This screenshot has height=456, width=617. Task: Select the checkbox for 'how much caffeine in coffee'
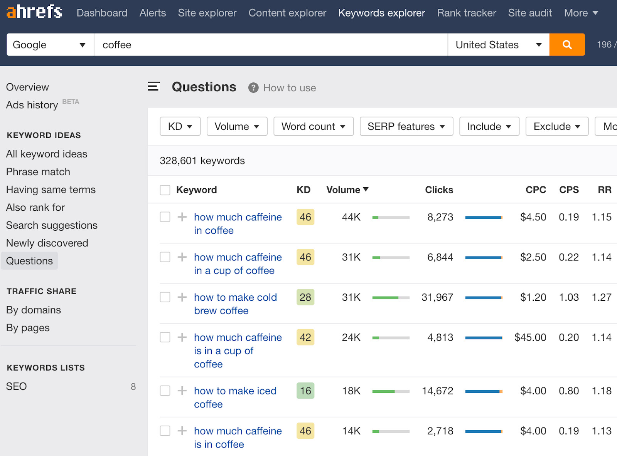pyautogui.click(x=165, y=217)
